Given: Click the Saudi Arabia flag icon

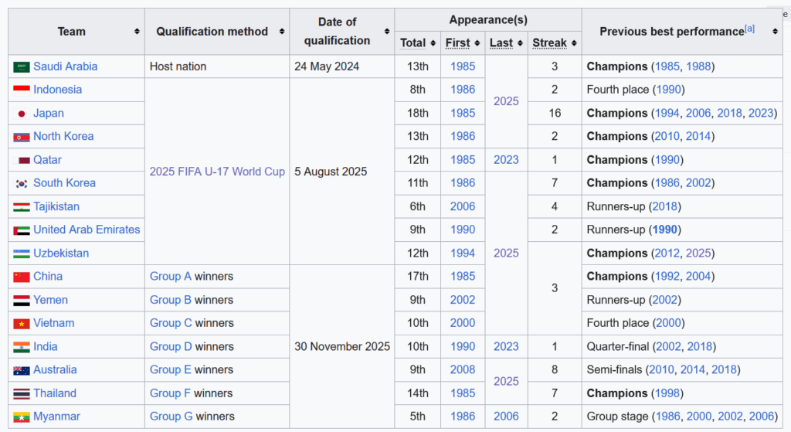Looking at the screenshot, I should point(21,67).
